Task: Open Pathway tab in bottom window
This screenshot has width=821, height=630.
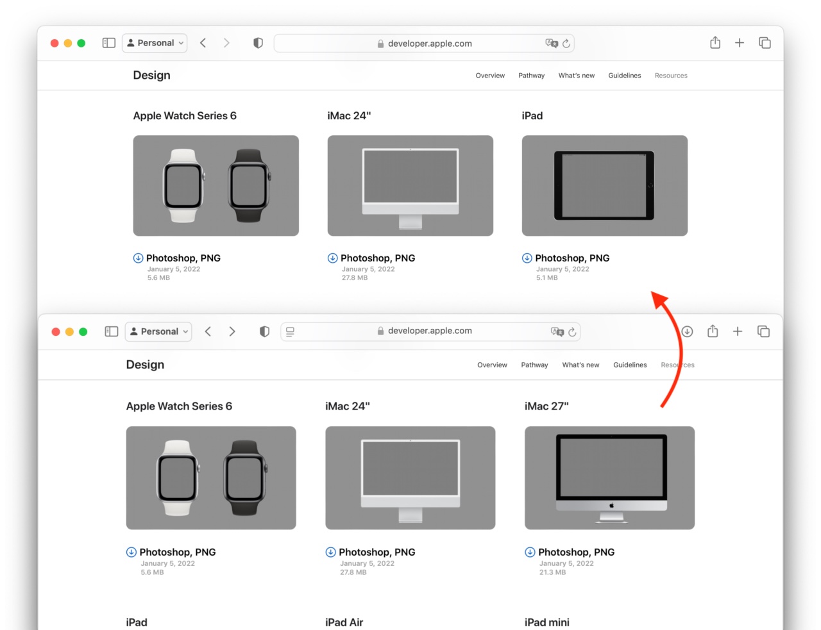Action: tap(534, 365)
